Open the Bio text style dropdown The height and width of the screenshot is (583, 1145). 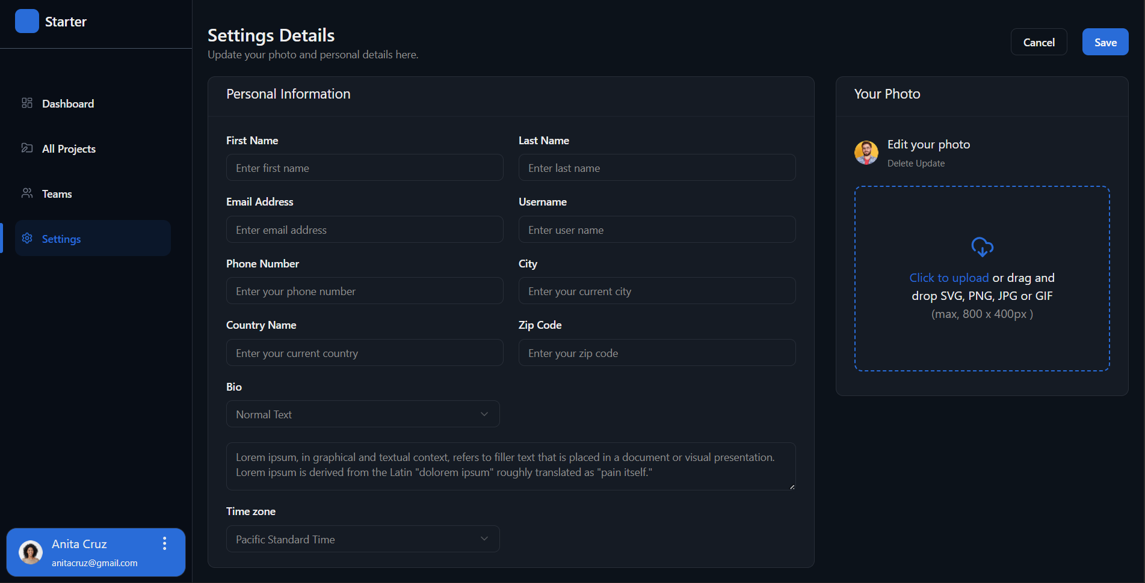click(x=362, y=414)
